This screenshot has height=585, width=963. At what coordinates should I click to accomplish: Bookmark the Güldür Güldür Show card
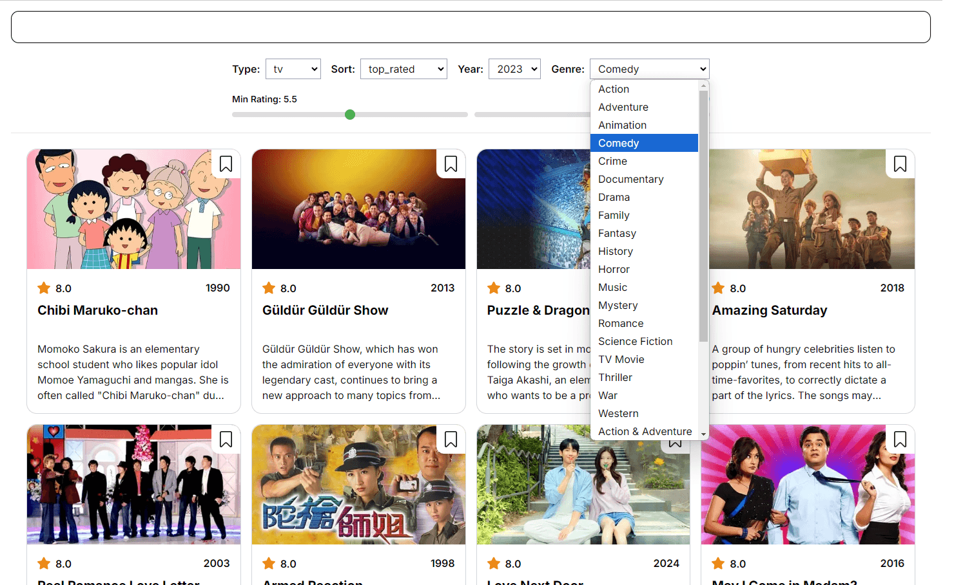point(451,164)
